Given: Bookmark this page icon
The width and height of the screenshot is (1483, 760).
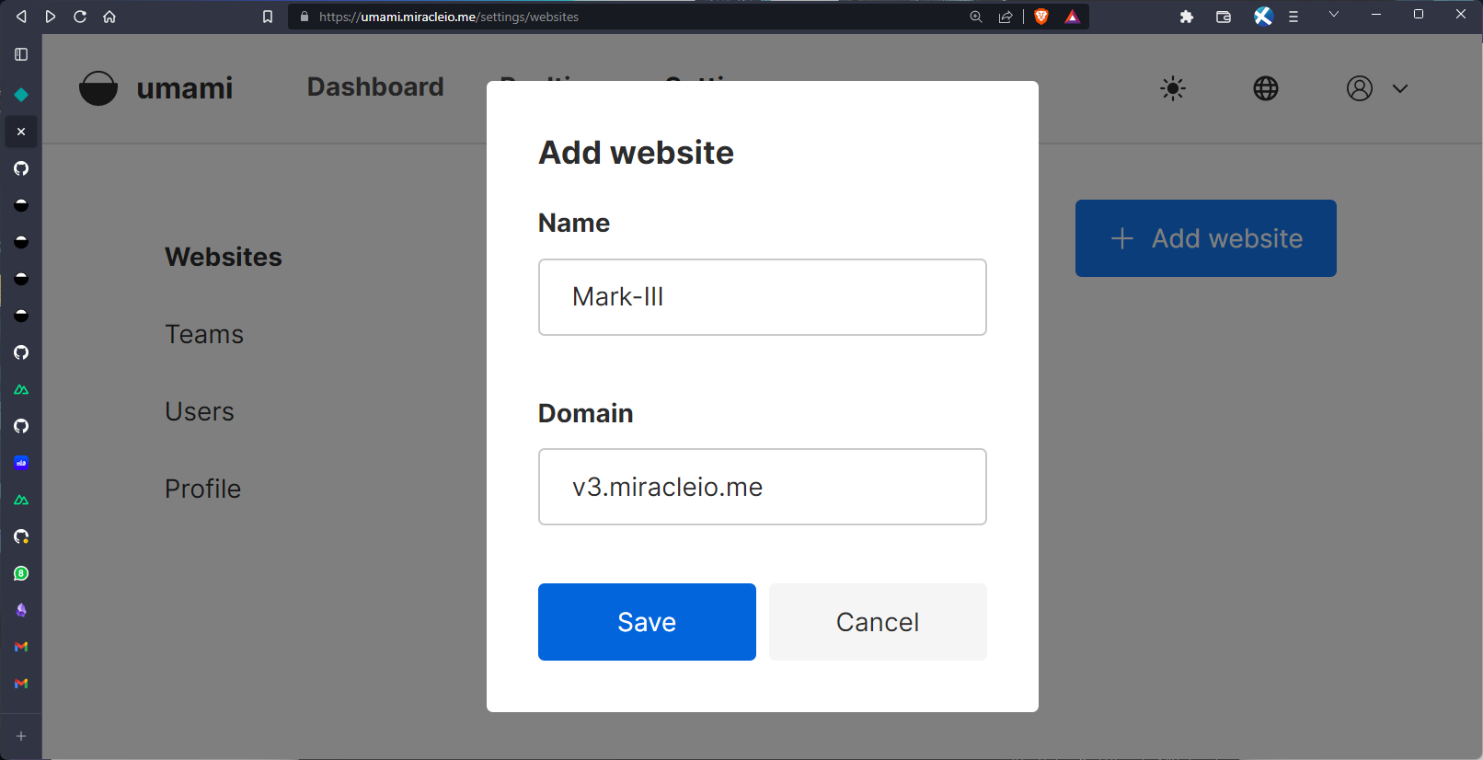Looking at the screenshot, I should point(268,17).
